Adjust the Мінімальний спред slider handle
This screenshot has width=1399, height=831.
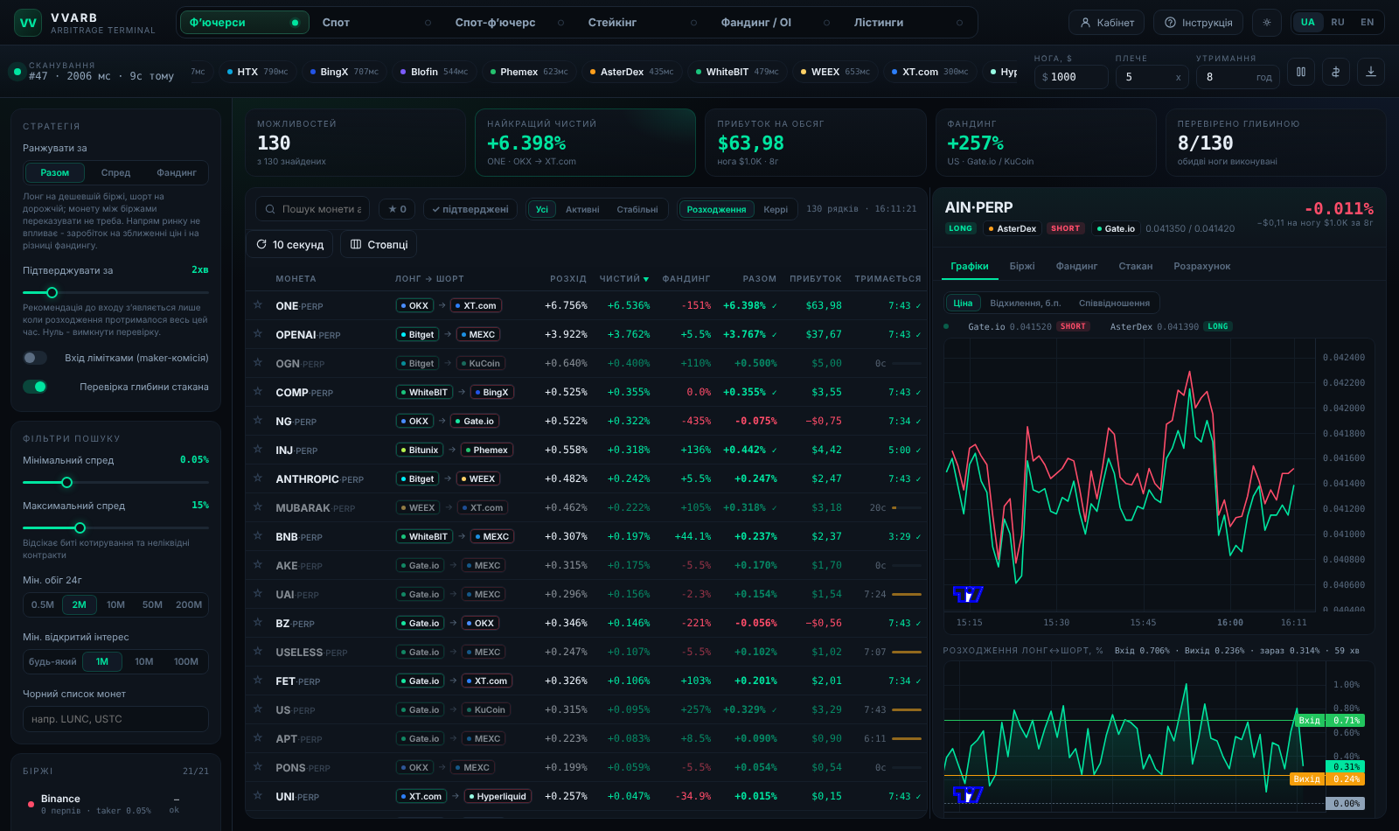coord(66,482)
